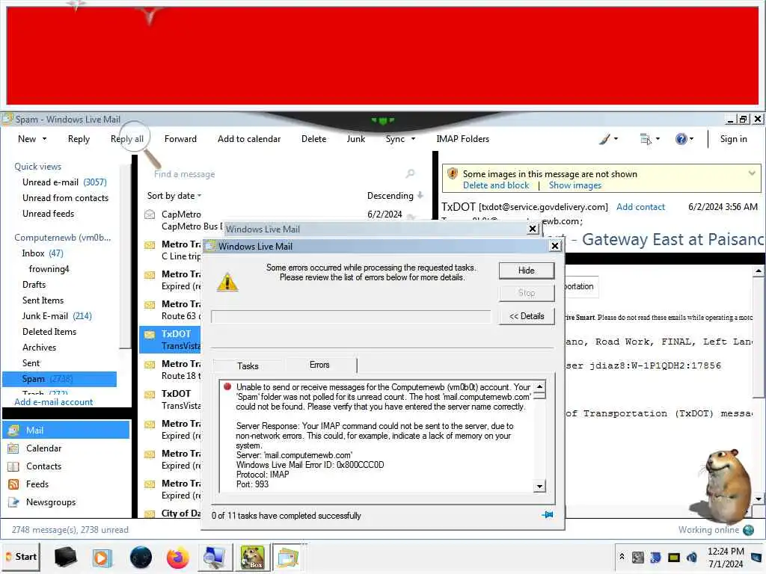Screen dimensions: 766x574
Task: Click Add to calendar
Action: (x=249, y=139)
